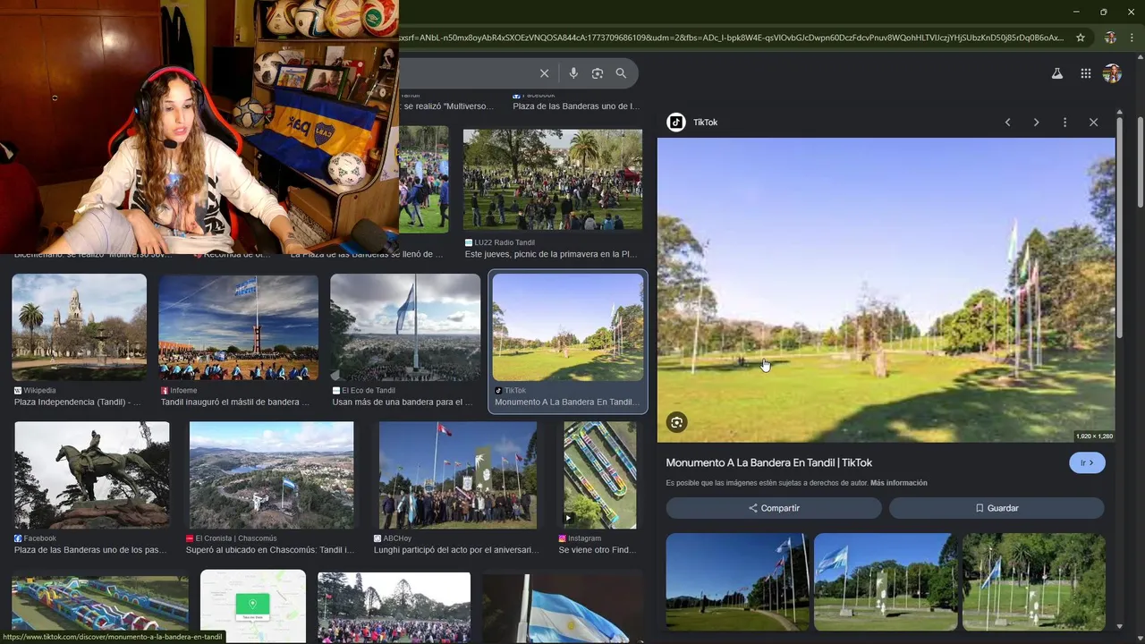Image resolution: width=1145 pixels, height=644 pixels.
Task: Open Google Lens image search icon
Action: coord(598,73)
